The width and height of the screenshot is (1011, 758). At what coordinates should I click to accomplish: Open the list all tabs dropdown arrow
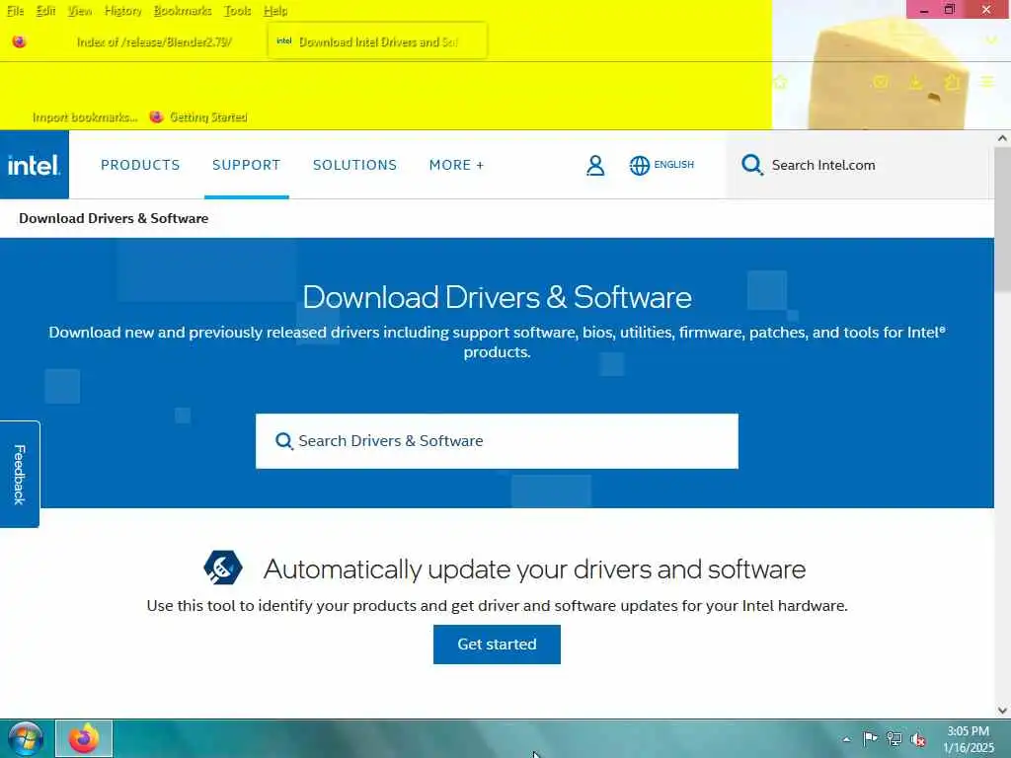coord(991,40)
